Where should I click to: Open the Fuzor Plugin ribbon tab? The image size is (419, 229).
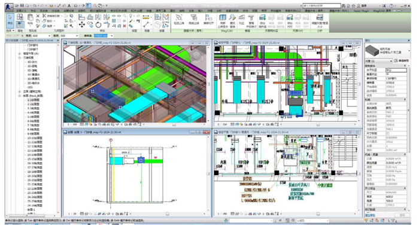[x=362, y=11]
